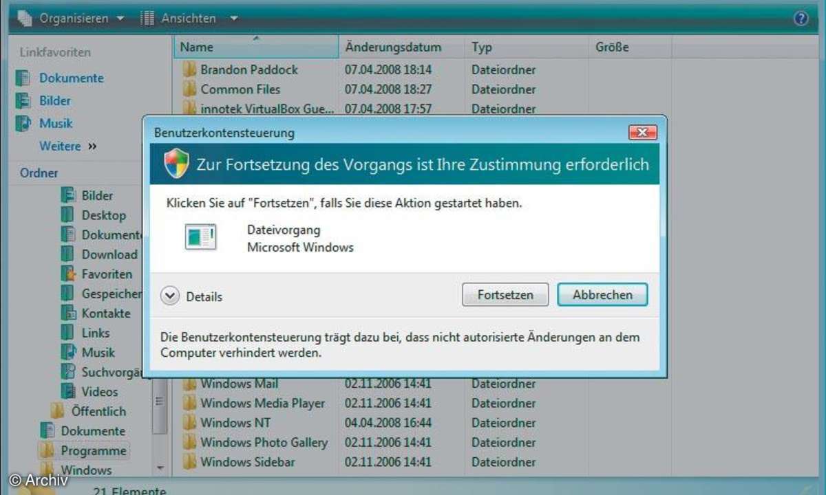Select Musik in the folder tree
Viewport: 826px width, 495px height.
pyautogui.click(x=98, y=352)
